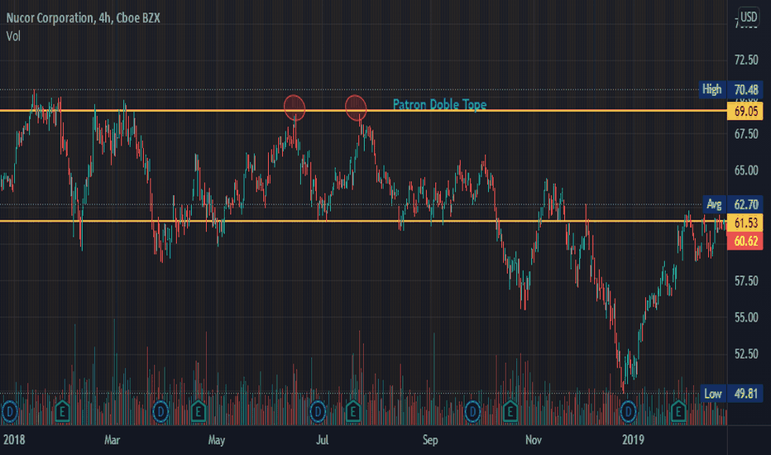Select the first red circle on the double top
771x455 pixels.
click(295, 108)
